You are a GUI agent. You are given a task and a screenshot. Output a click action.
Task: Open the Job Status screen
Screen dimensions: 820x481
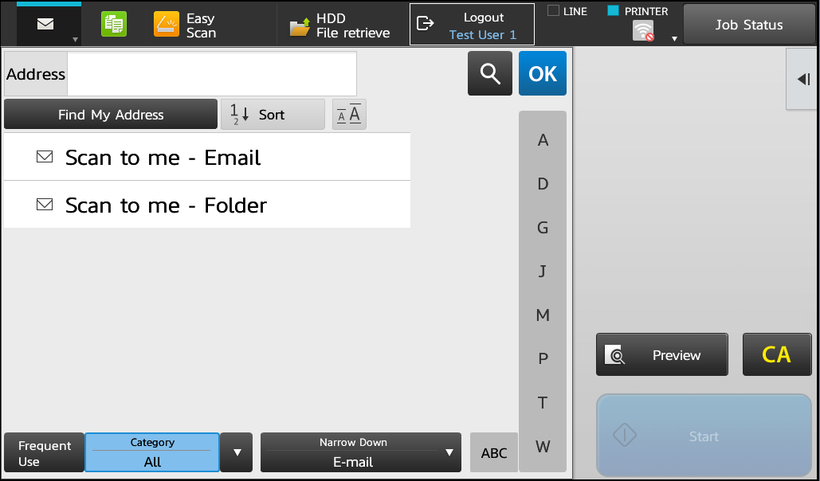tap(747, 24)
